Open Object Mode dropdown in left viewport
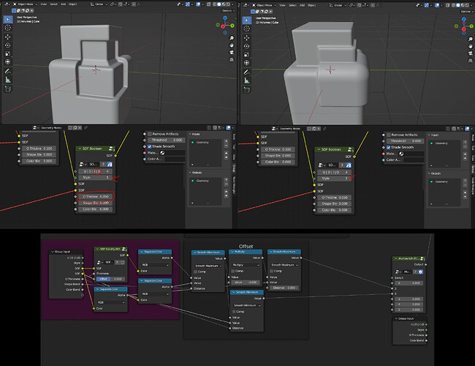 [x=25, y=4]
